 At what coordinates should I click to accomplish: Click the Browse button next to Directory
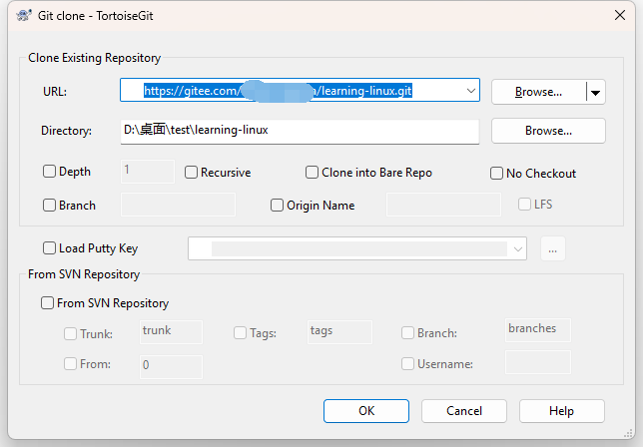(x=548, y=131)
